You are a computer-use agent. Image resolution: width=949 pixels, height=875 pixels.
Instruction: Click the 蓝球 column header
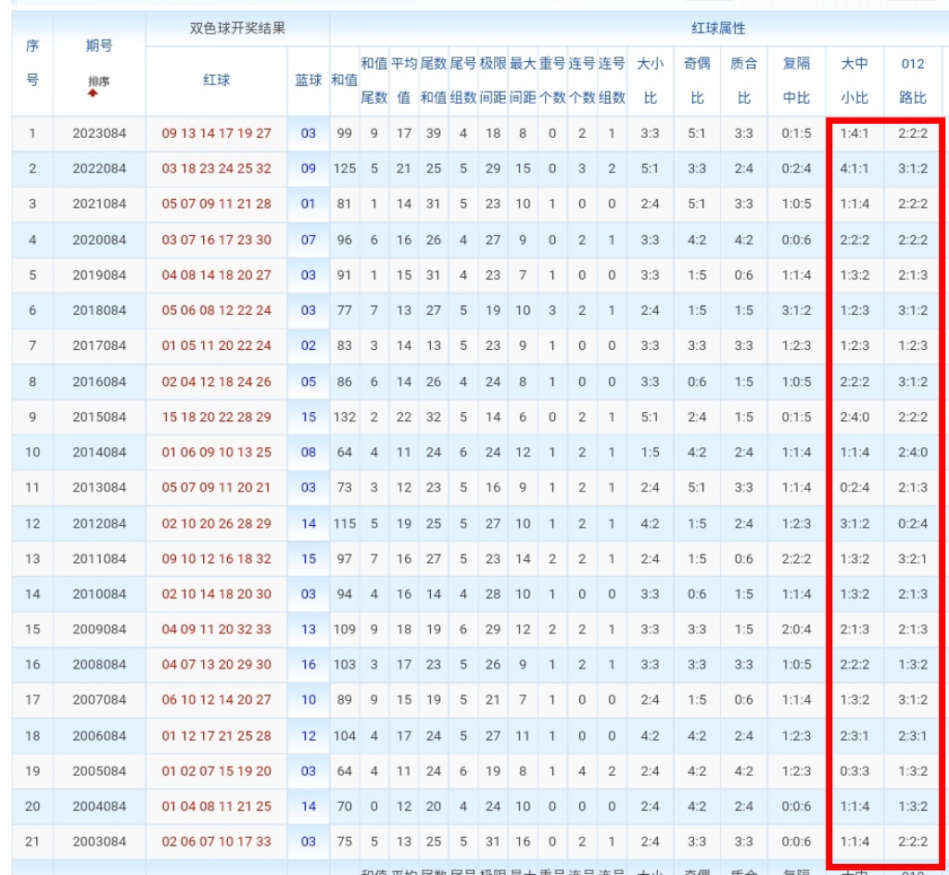(x=308, y=81)
